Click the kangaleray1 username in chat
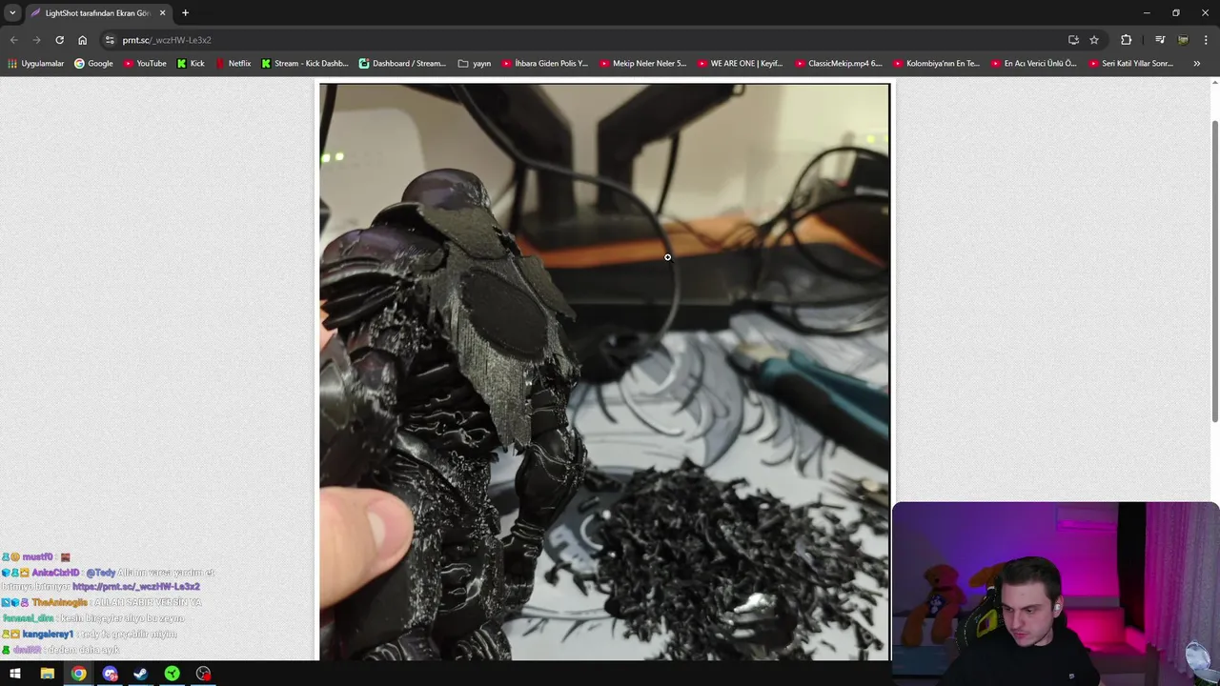Screen dimensions: 1220x686 point(48,634)
